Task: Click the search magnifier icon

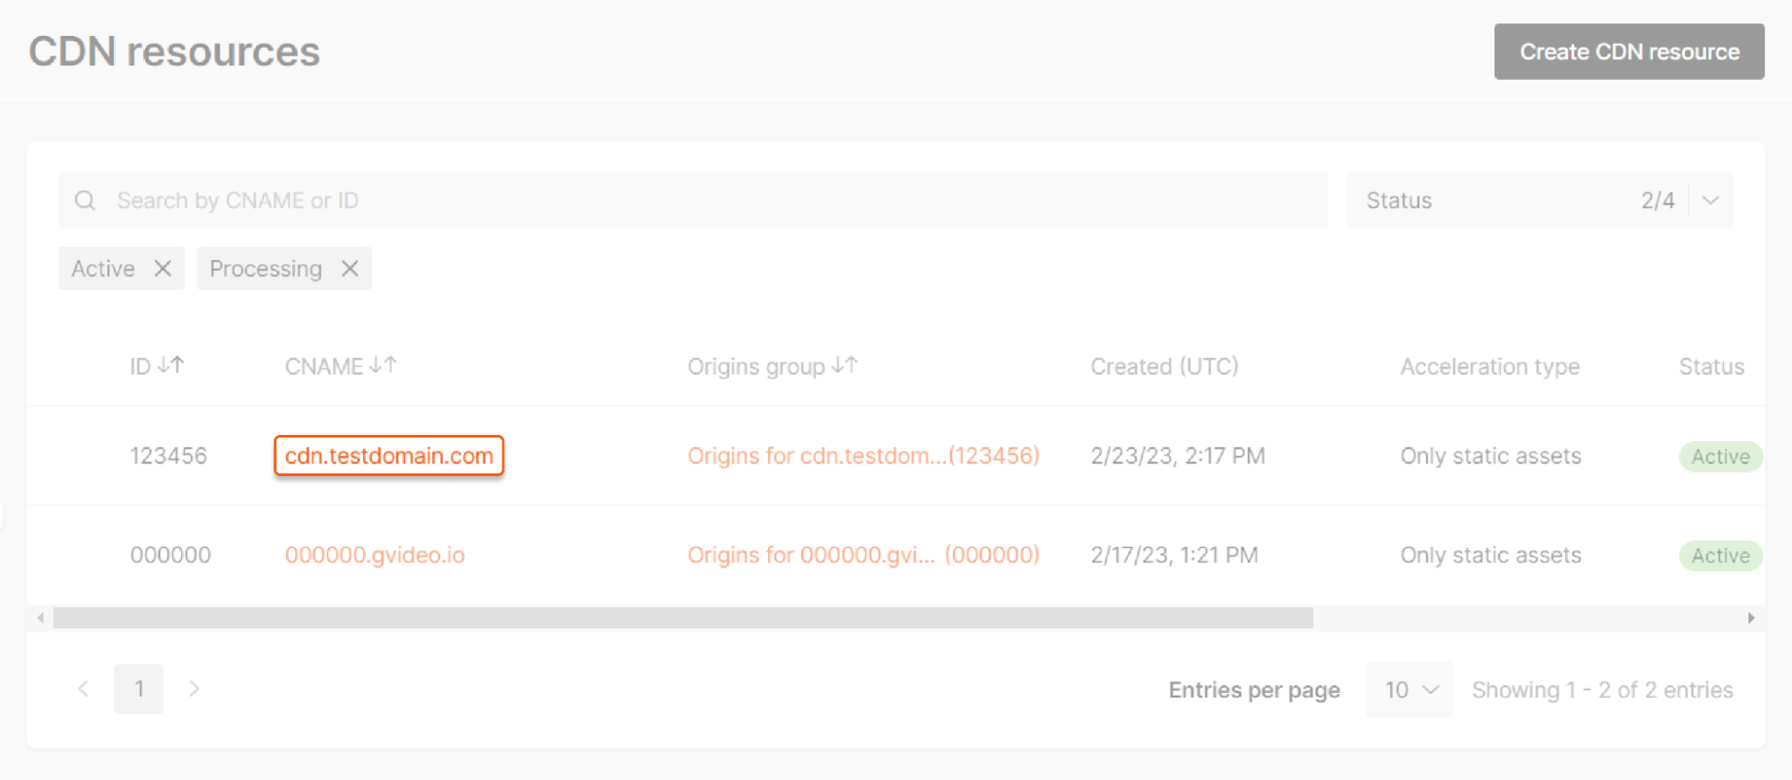Action: 85,200
